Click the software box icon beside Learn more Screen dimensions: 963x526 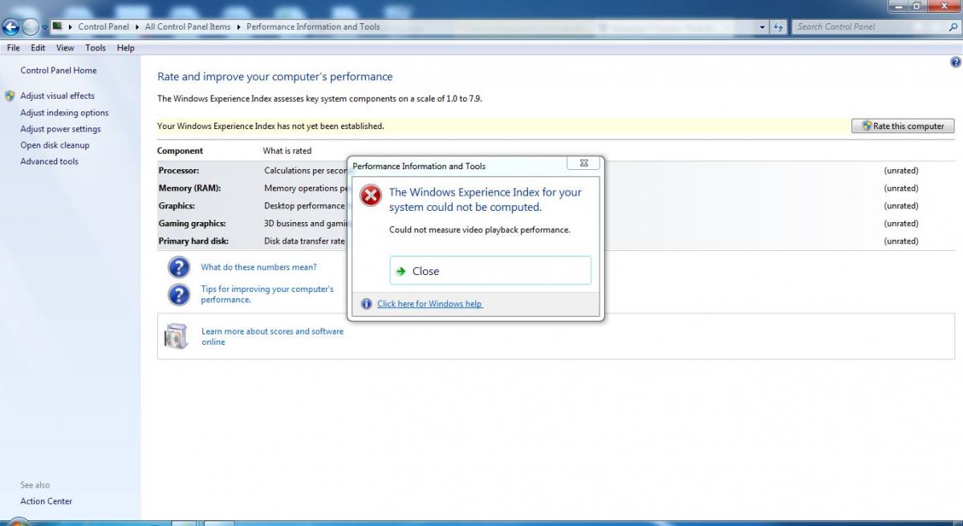tap(175, 336)
